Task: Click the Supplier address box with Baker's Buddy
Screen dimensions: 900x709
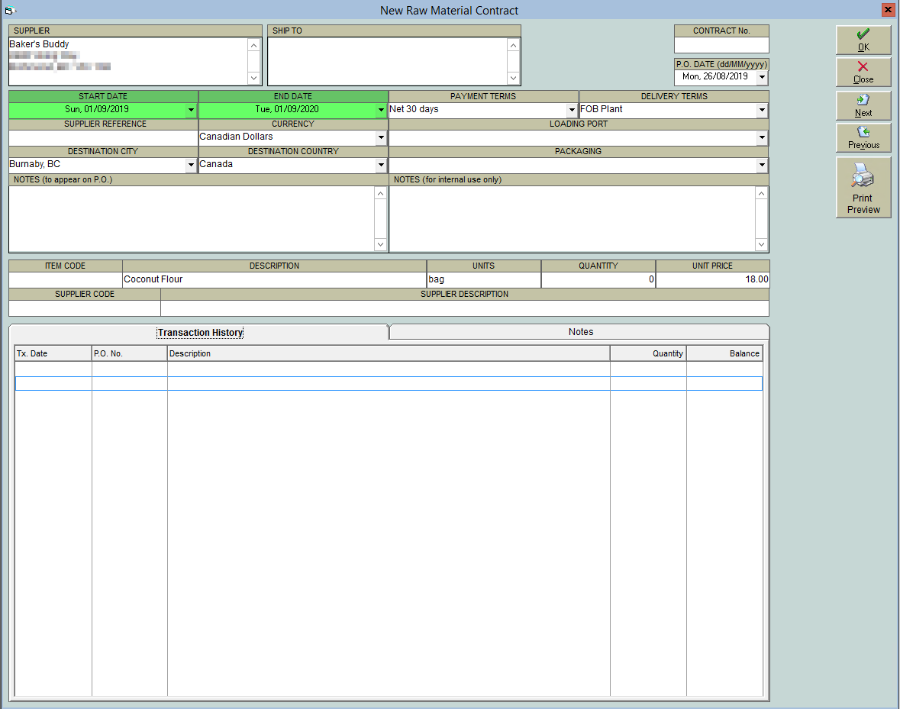Action: 128,61
